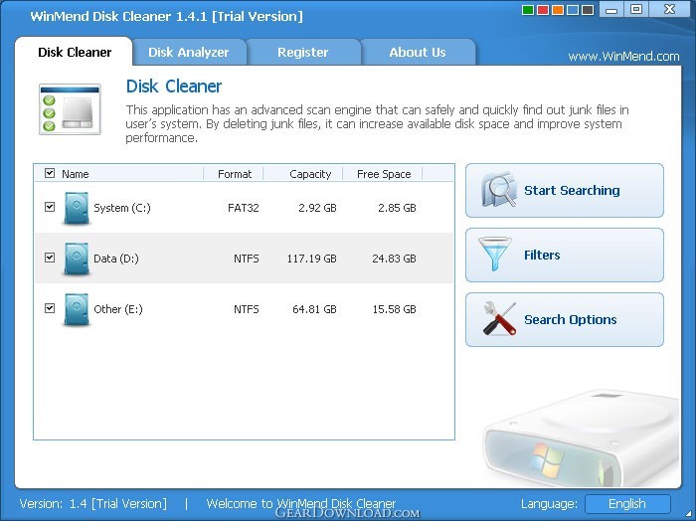Click the 64.81 GB capacity value

click(314, 309)
